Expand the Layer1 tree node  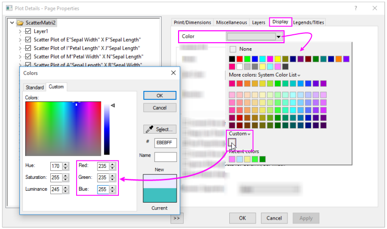click(x=20, y=31)
